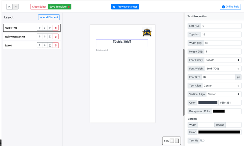The height and width of the screenshot is (146, 244).
Task: Open the Vertical Align dropdown
Action: [224, 94]
